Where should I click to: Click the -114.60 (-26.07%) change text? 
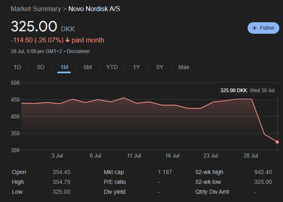[x=37, y=40]
